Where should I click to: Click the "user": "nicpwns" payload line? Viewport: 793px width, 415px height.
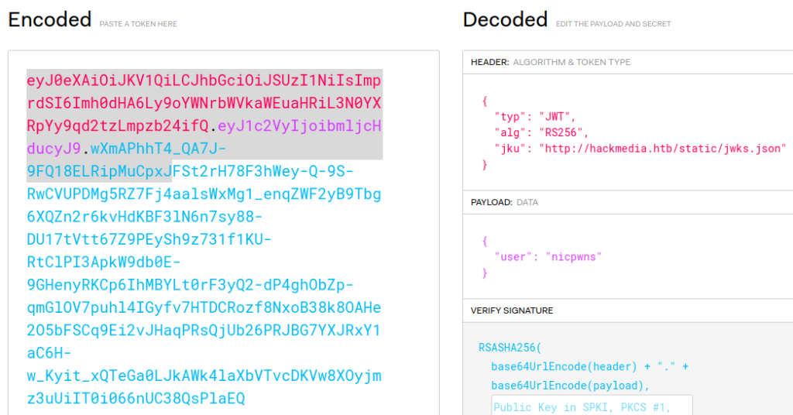point(548,257)
